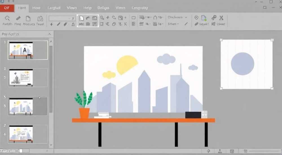
Task: Switch to the Hoie ribbon tab
Action: click(36, 8)
